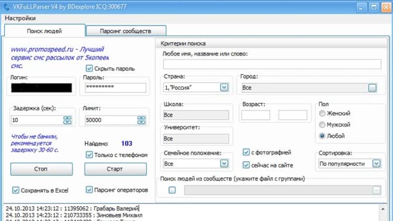Open the Сортировка dropdown

tap(376, 164)
